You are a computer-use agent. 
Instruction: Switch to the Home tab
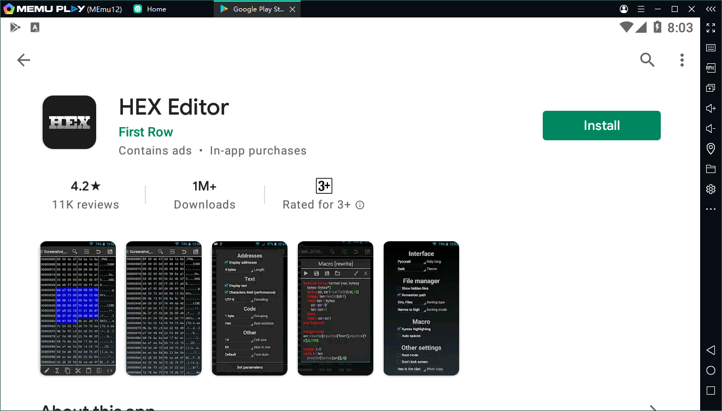point(156,9)
